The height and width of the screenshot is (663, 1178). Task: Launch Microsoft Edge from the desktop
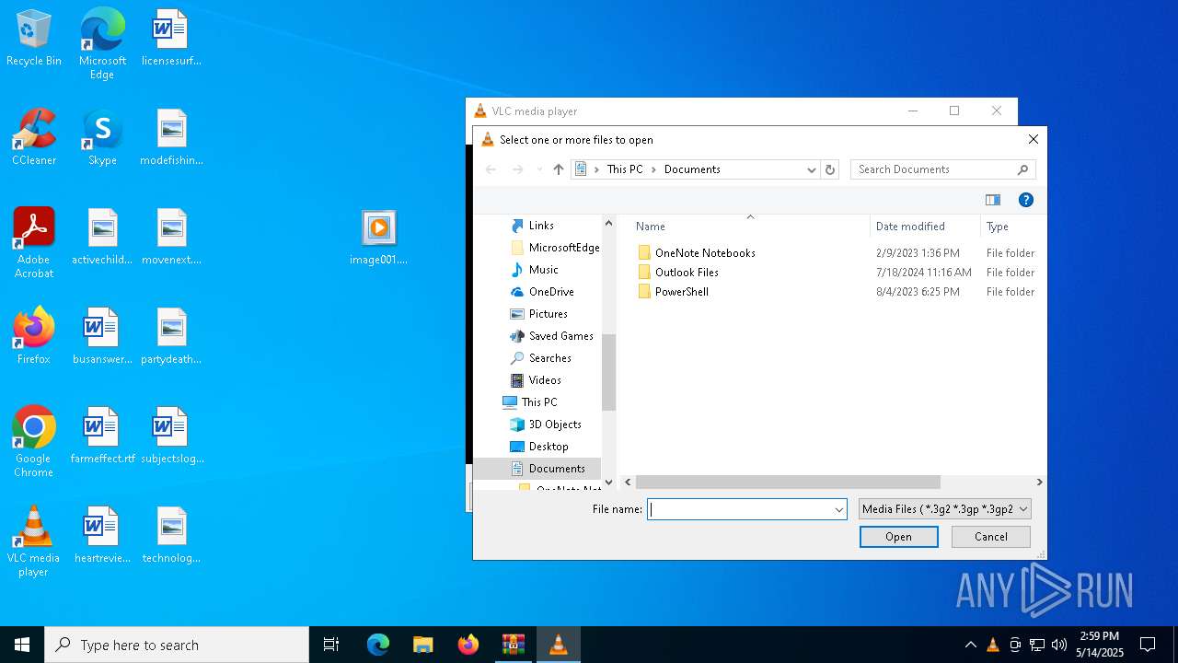pyautogui.click(x=102, y=43)
